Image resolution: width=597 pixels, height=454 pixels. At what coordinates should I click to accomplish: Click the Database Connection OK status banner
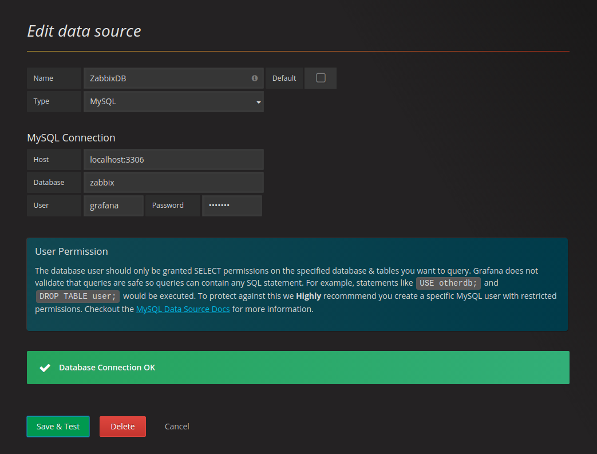point(298,368)
